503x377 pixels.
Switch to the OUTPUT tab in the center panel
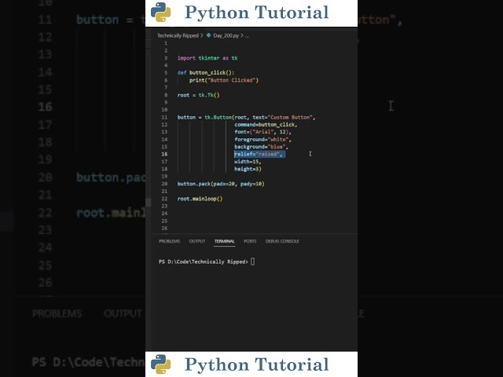pyautogui.click(x=197, y=241)
